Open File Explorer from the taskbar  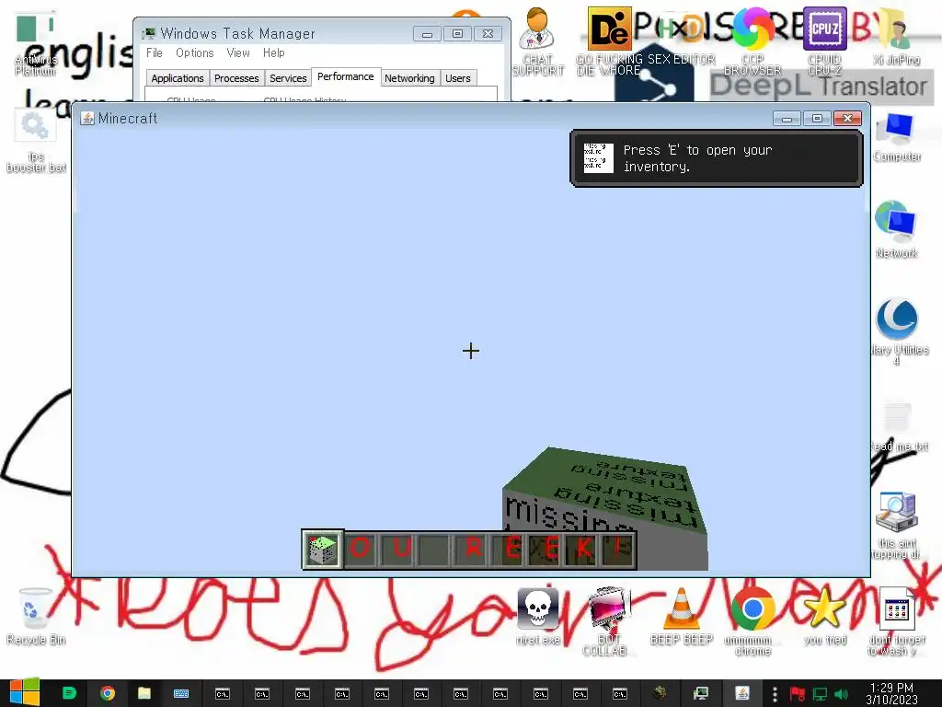[x=144, y=693]
